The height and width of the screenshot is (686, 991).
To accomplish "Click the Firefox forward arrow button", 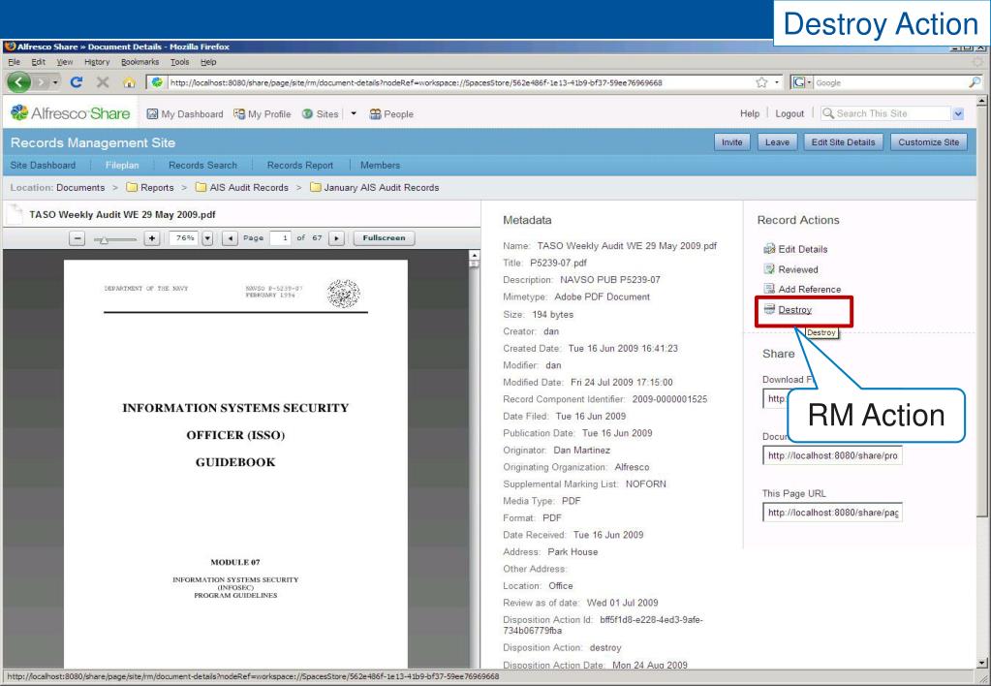I will [x=41, y=82].
